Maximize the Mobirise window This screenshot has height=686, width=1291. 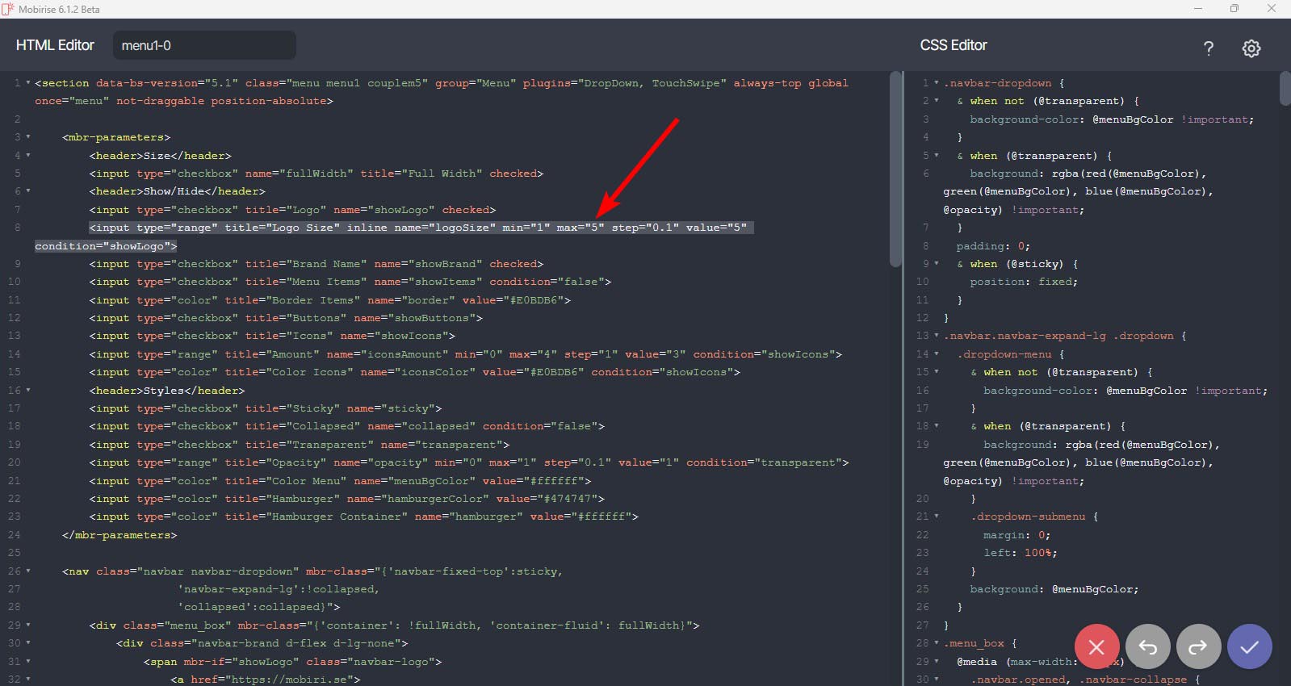tap(1234, 9)
